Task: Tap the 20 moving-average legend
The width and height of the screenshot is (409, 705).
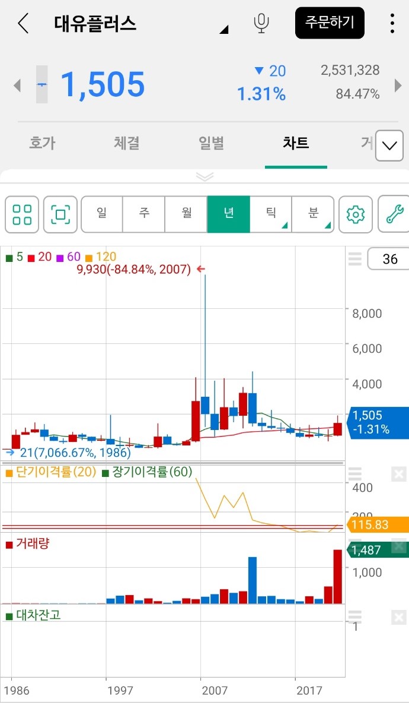Action: coord(40,257)
